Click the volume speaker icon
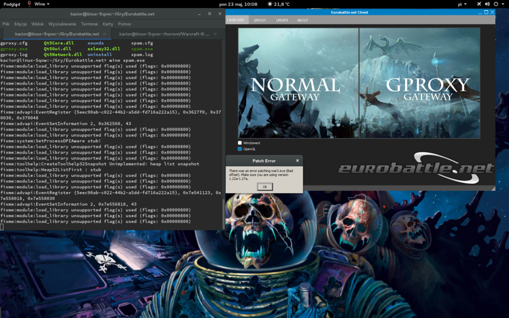The height and width of the screenshot is (318, 509). point(487,4)
